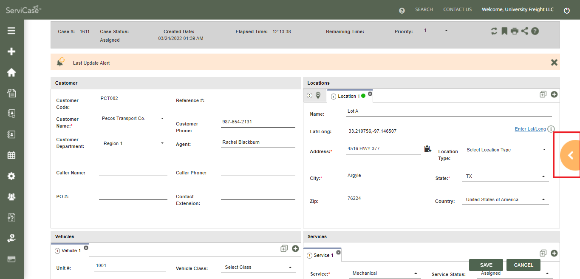The image size is (580, 279).
Task: Switch to the Location 1 tab
Action: click(x=348, y=96)
